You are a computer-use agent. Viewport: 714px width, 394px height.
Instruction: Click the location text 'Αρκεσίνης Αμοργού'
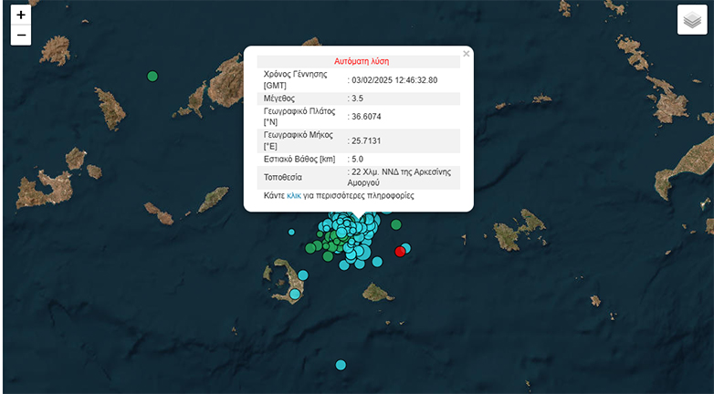403,177
